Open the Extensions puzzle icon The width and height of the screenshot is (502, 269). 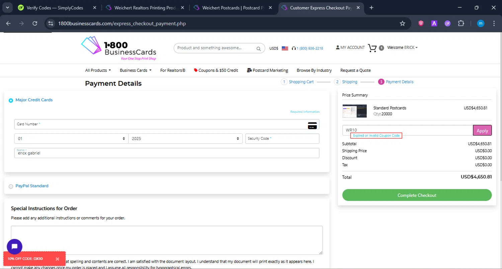click(x=461, y=23)
